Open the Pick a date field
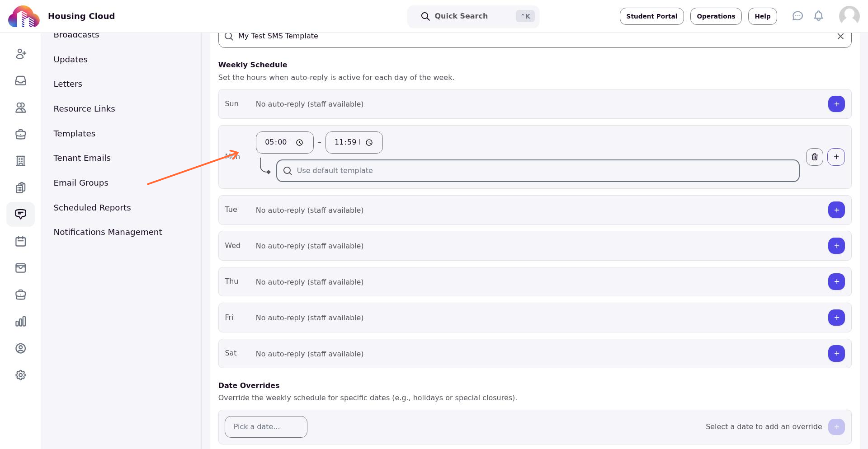Viewport: 868px width, 449px height. tap(266, 427)
